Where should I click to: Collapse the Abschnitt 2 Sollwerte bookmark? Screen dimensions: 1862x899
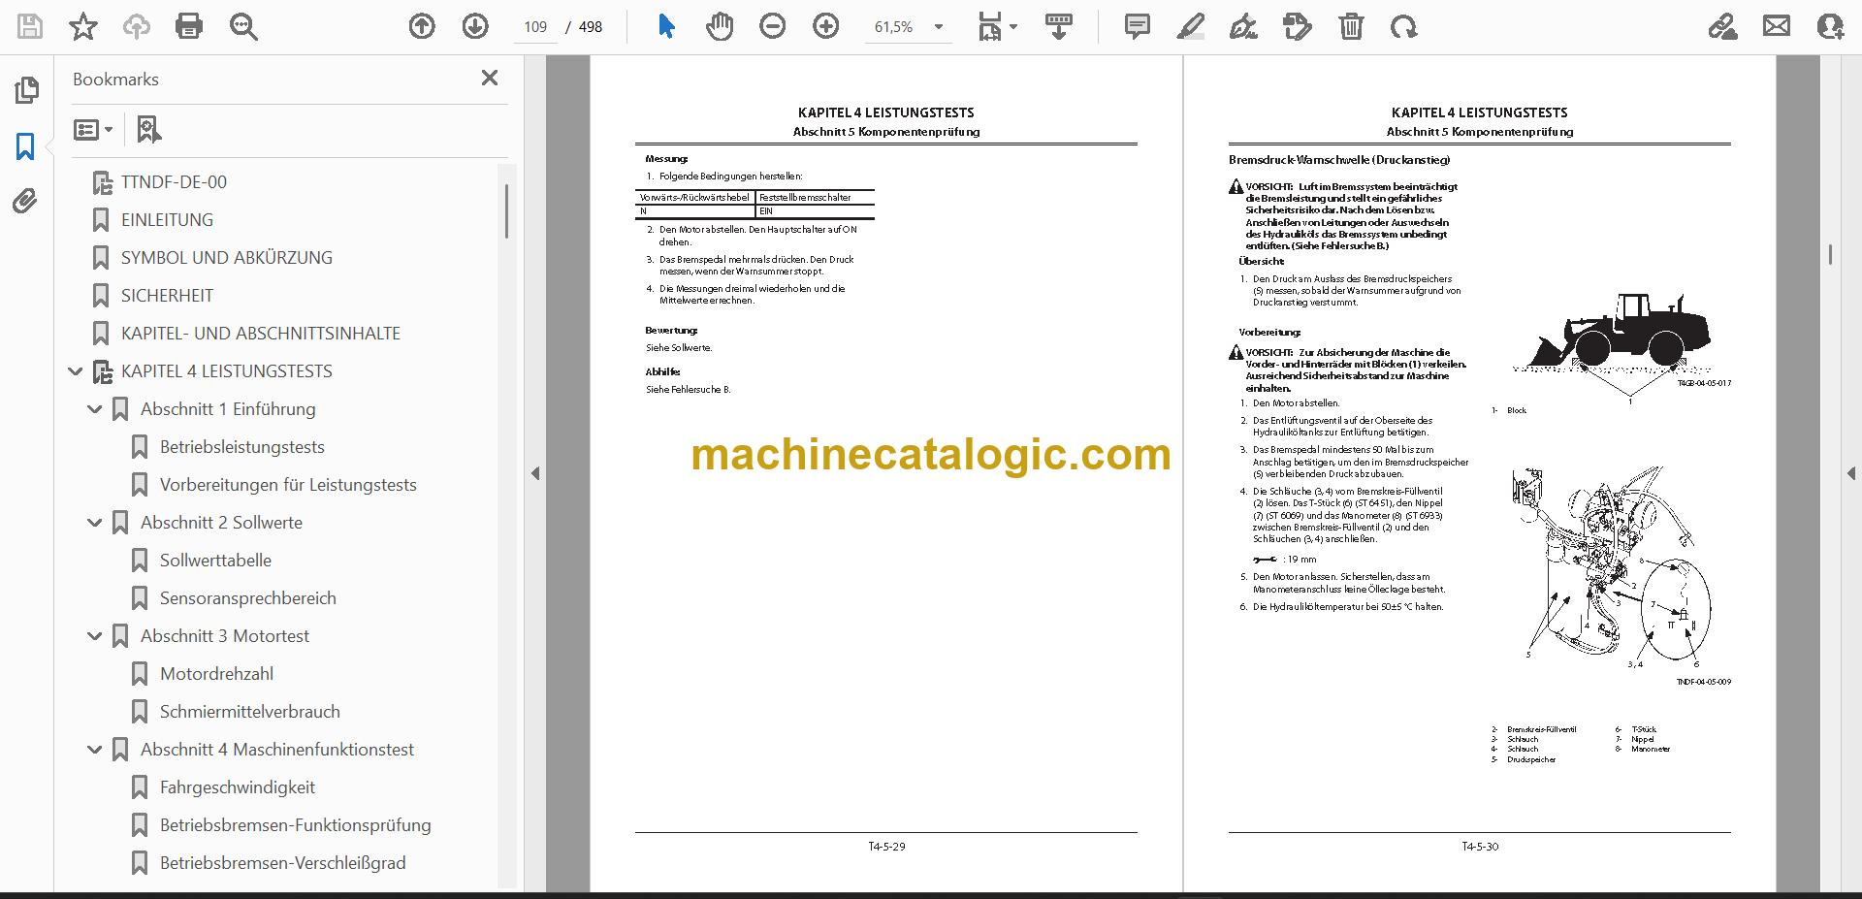pos(95,523)
